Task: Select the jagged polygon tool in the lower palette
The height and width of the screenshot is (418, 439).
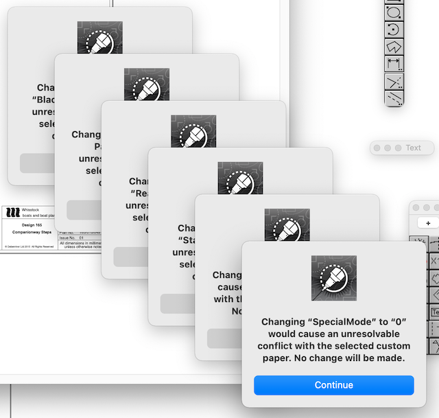Action: pyautogui.click(x=434, y=278)
